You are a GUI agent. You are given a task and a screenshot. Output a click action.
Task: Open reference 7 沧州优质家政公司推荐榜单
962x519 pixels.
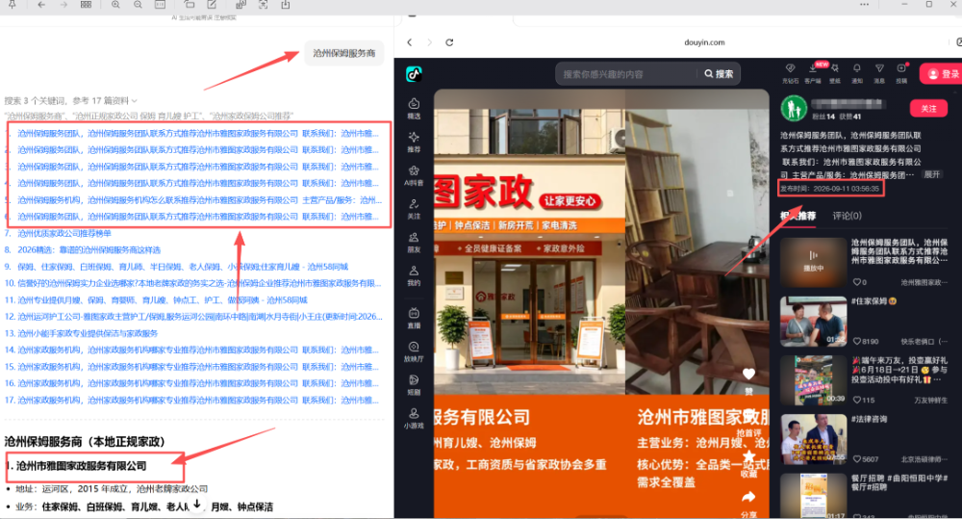64,233
